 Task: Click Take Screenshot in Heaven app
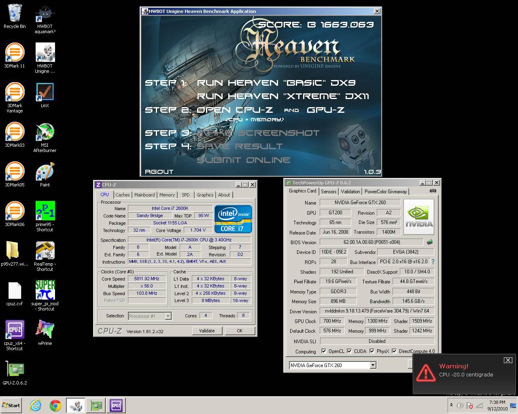coord(258,133)
